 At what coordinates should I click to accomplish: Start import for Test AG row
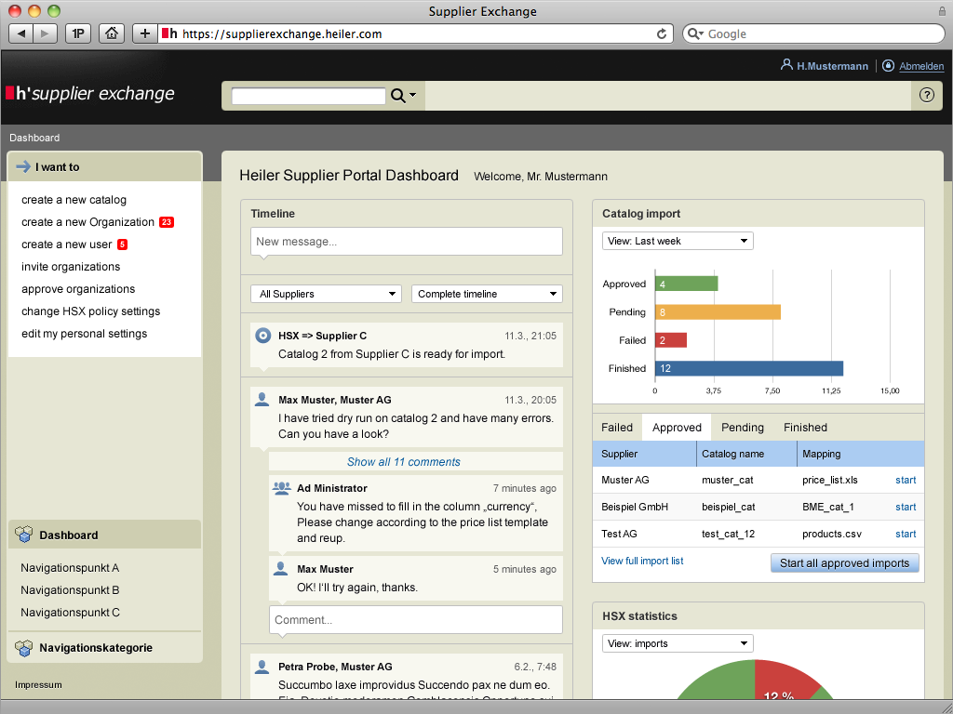[x=906, y=535]
